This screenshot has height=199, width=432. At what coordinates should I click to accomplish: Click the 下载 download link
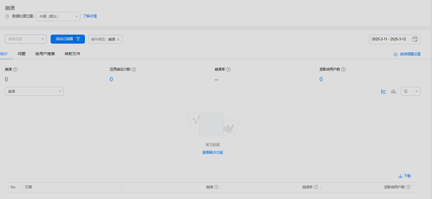405,176
